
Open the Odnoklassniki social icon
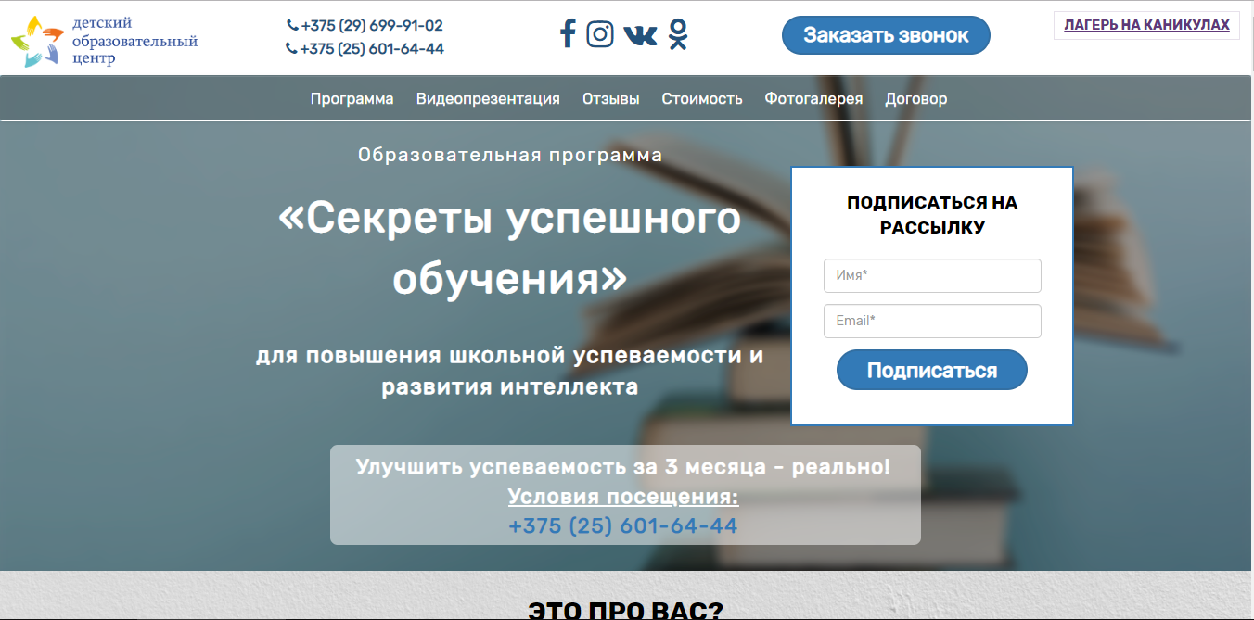click(678, 34)
